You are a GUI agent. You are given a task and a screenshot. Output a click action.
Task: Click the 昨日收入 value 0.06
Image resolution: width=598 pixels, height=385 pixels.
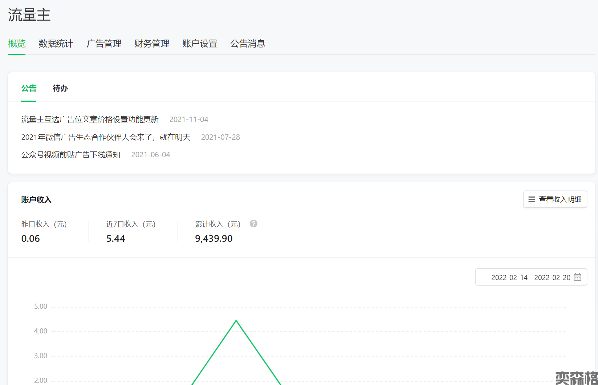click(x=30, y=239)
